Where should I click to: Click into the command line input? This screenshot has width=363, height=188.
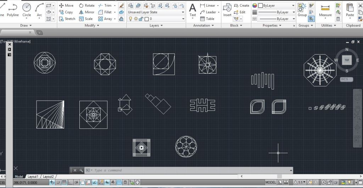pos(177,170)
